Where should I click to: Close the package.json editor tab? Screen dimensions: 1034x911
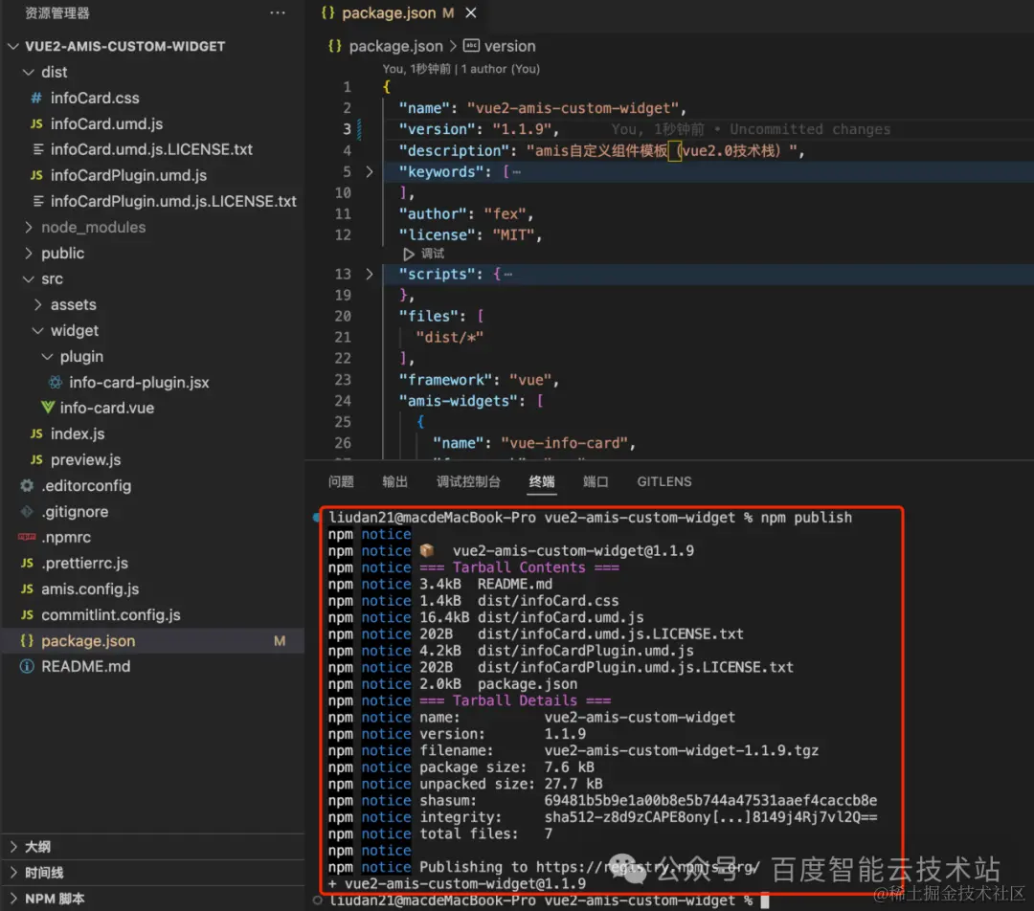(471, 12)
